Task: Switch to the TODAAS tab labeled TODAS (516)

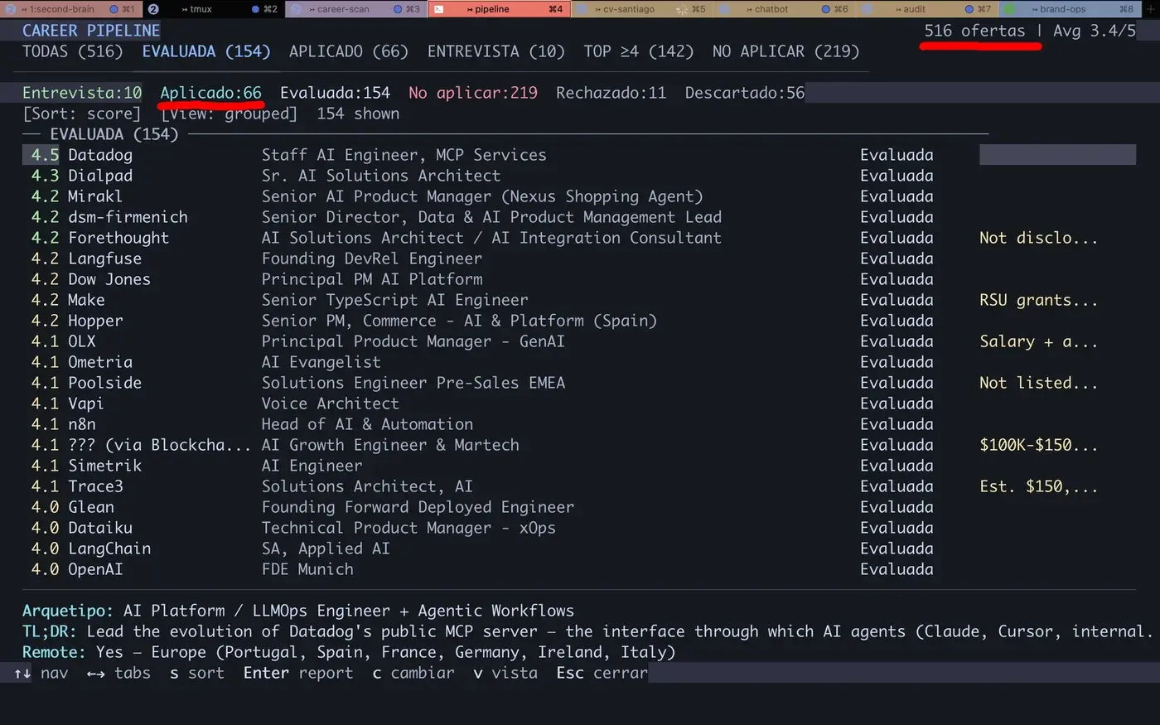Action: pyautogui.click(x=72, y=51)
